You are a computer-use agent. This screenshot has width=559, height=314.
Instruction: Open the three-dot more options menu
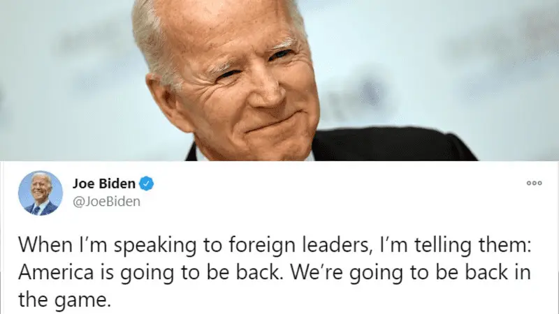pos(534,183)
